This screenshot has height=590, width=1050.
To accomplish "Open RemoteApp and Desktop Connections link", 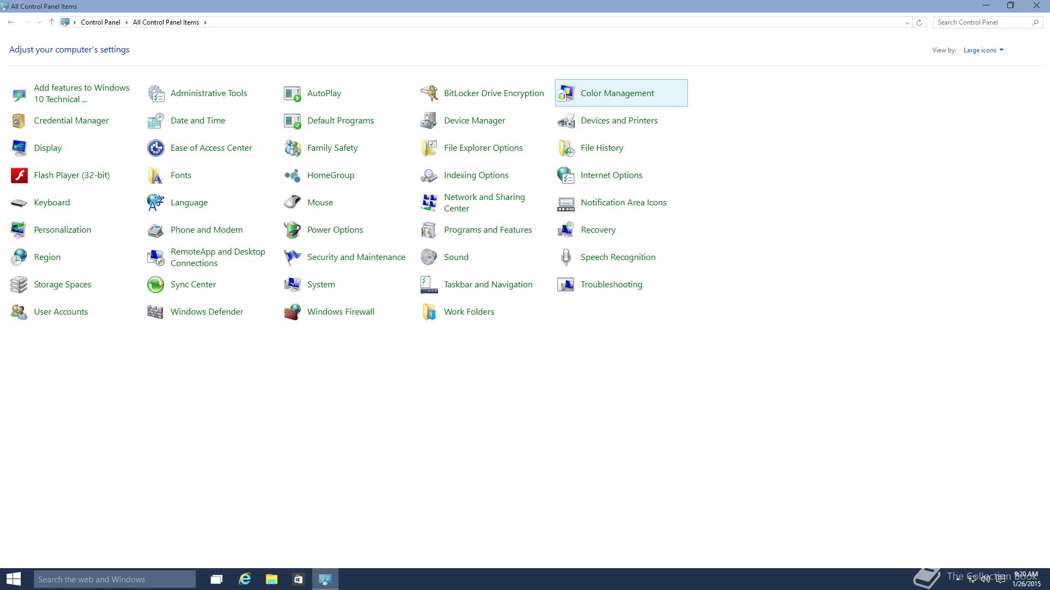I will point(218,257).
